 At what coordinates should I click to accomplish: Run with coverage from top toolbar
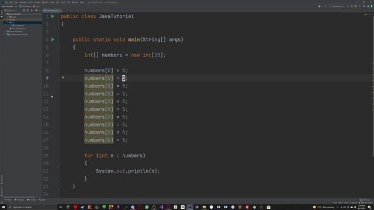coord(356,6)
